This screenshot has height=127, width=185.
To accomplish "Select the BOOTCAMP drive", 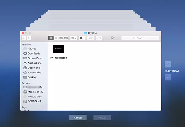I will (x=34, y=101).
